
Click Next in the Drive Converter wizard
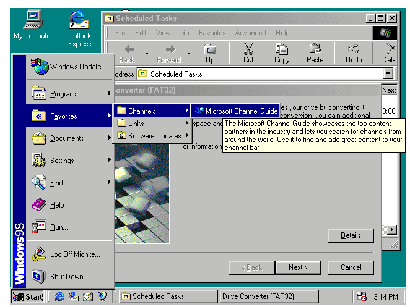click(x=297, y=267)
